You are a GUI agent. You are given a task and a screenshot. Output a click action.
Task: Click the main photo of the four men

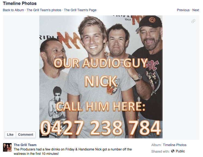click(x=101, y=77)
